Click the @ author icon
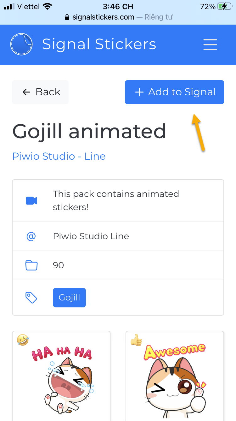Viewport: 236px width, 421px height. (31, 236)
